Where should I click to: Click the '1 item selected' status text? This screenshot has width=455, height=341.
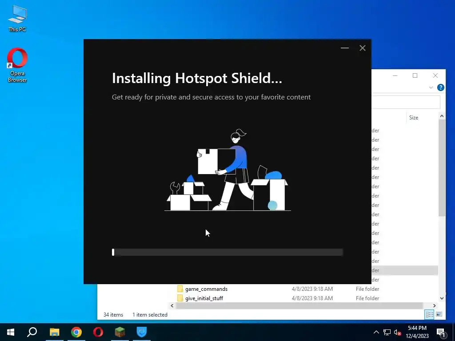[x=150, y=315]
